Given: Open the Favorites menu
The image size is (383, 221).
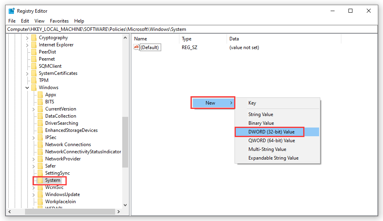Looking at the screenshot, I should 59,21.
